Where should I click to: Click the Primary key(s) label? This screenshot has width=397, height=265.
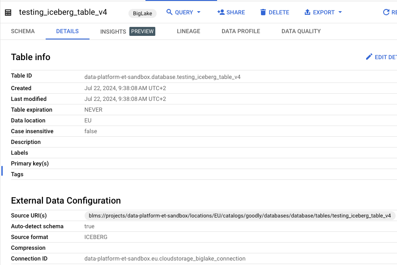pyautogui.click(x=30, y=164)
